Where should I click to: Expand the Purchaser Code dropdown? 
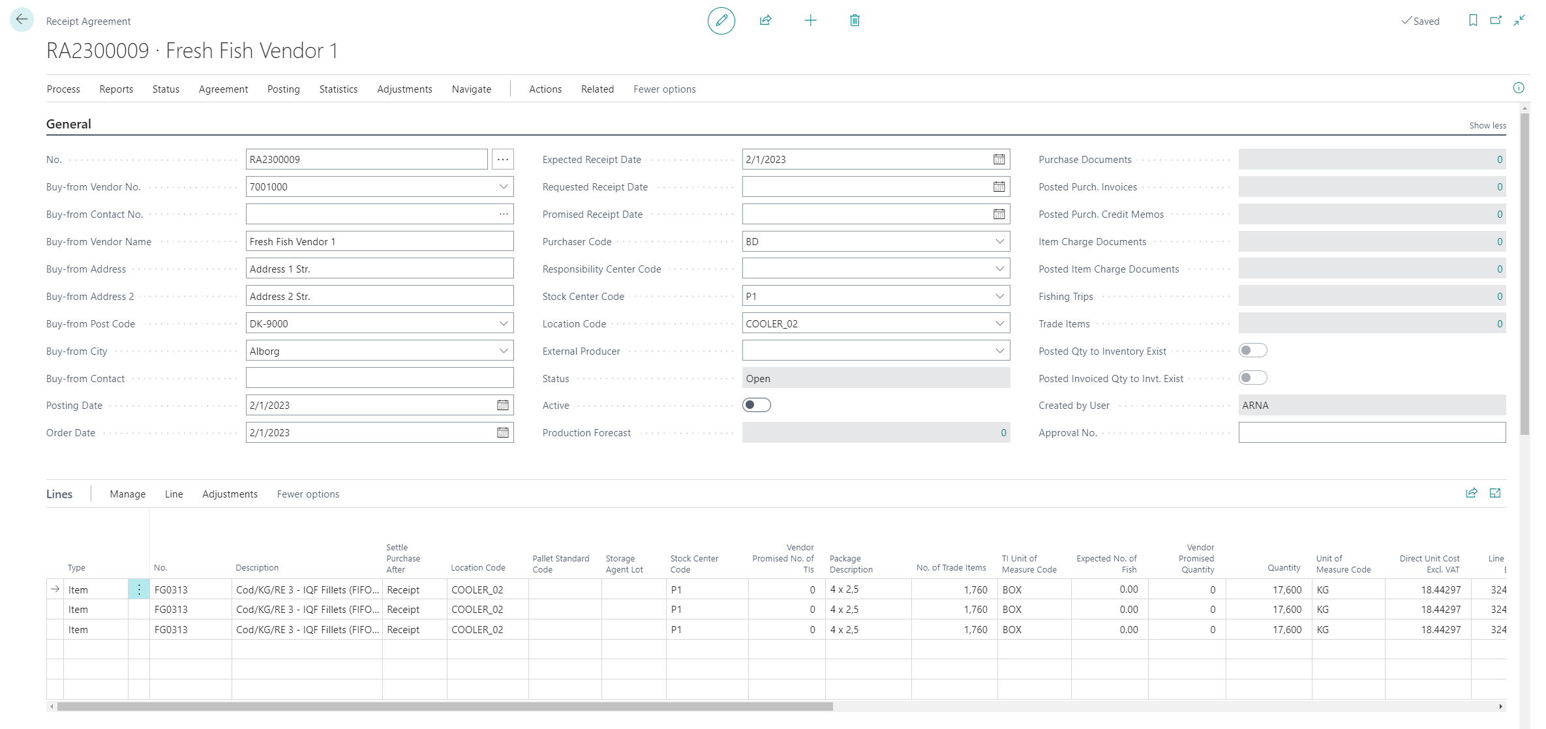[999, 242]
